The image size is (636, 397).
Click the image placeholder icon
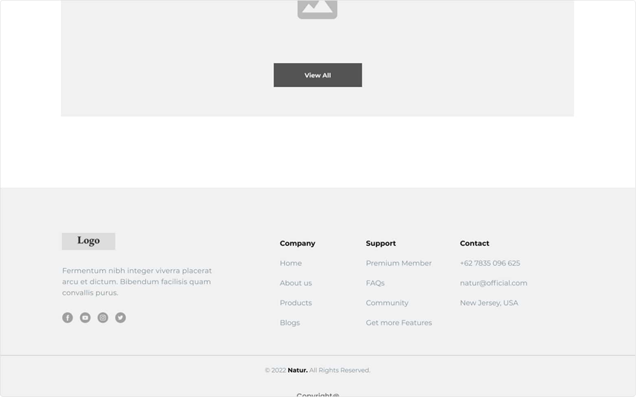(x=317, y=9)
